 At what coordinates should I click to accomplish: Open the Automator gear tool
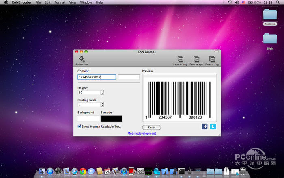(x=81, y=59)
